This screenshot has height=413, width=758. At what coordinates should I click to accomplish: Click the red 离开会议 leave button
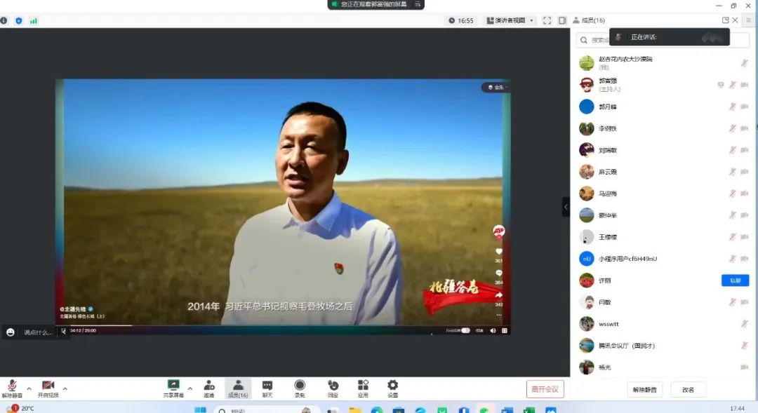545,389
